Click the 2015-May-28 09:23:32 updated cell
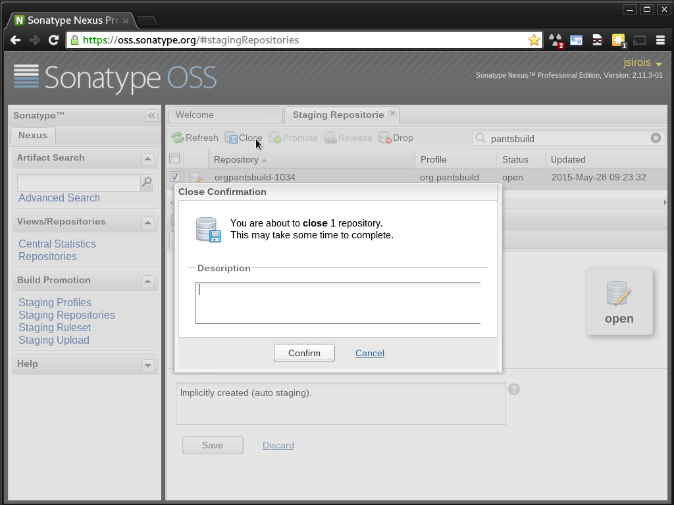 click(x=598, y=177)
